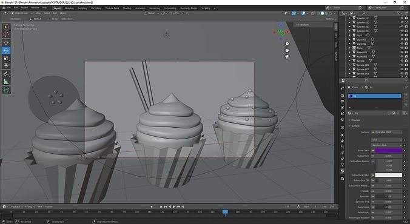Open the Scene properties tab icon
Viewport: 410px width, 224px height.
click(342, 114)
